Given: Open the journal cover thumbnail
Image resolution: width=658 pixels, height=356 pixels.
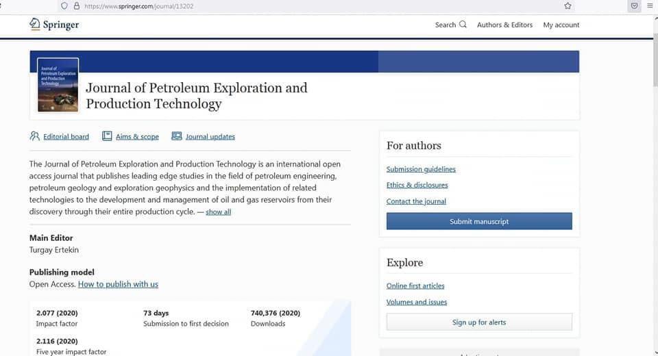Looking at the screenshot, I should pos(58,85).
